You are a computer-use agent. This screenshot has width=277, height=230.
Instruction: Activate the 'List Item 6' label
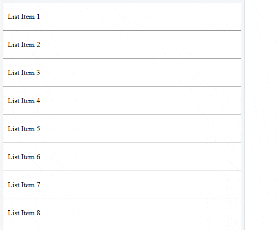coord(24,157)
